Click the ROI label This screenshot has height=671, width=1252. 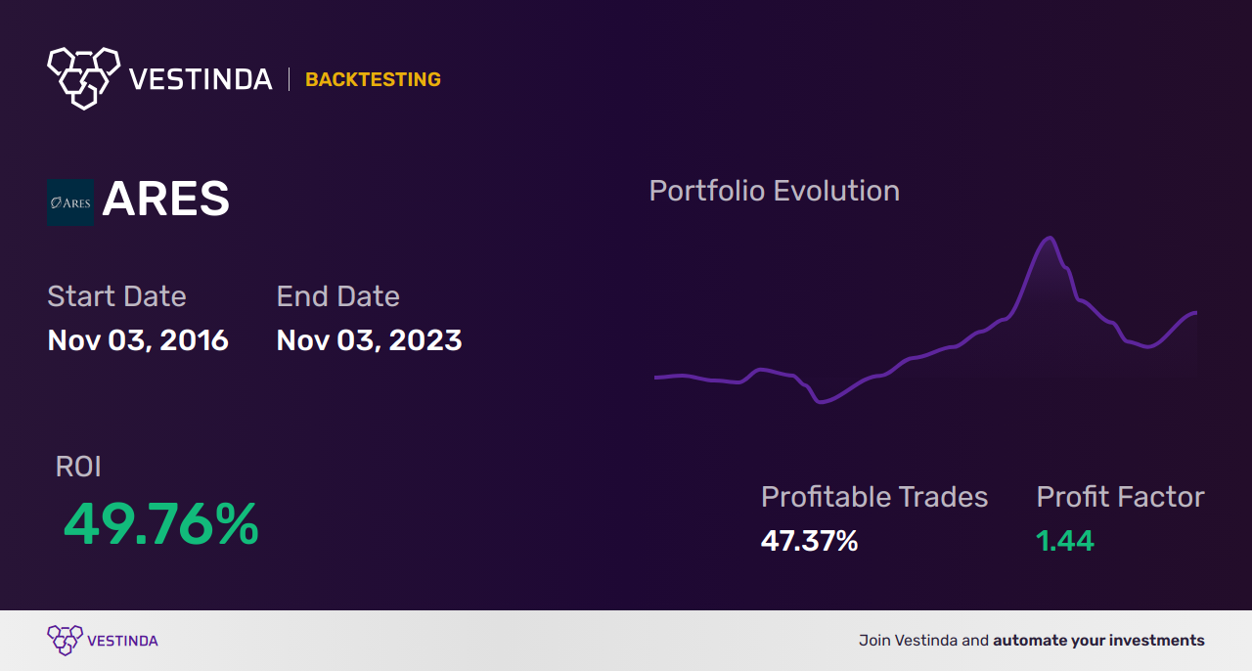(78, 467)
